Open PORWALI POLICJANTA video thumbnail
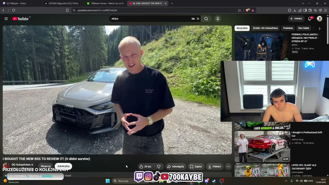Viewport: 329px width, 185px height. (x=262, y=47)
